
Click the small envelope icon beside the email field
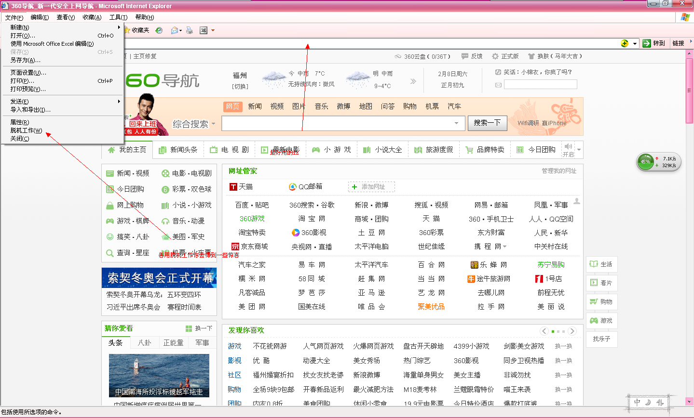[498, 85]
